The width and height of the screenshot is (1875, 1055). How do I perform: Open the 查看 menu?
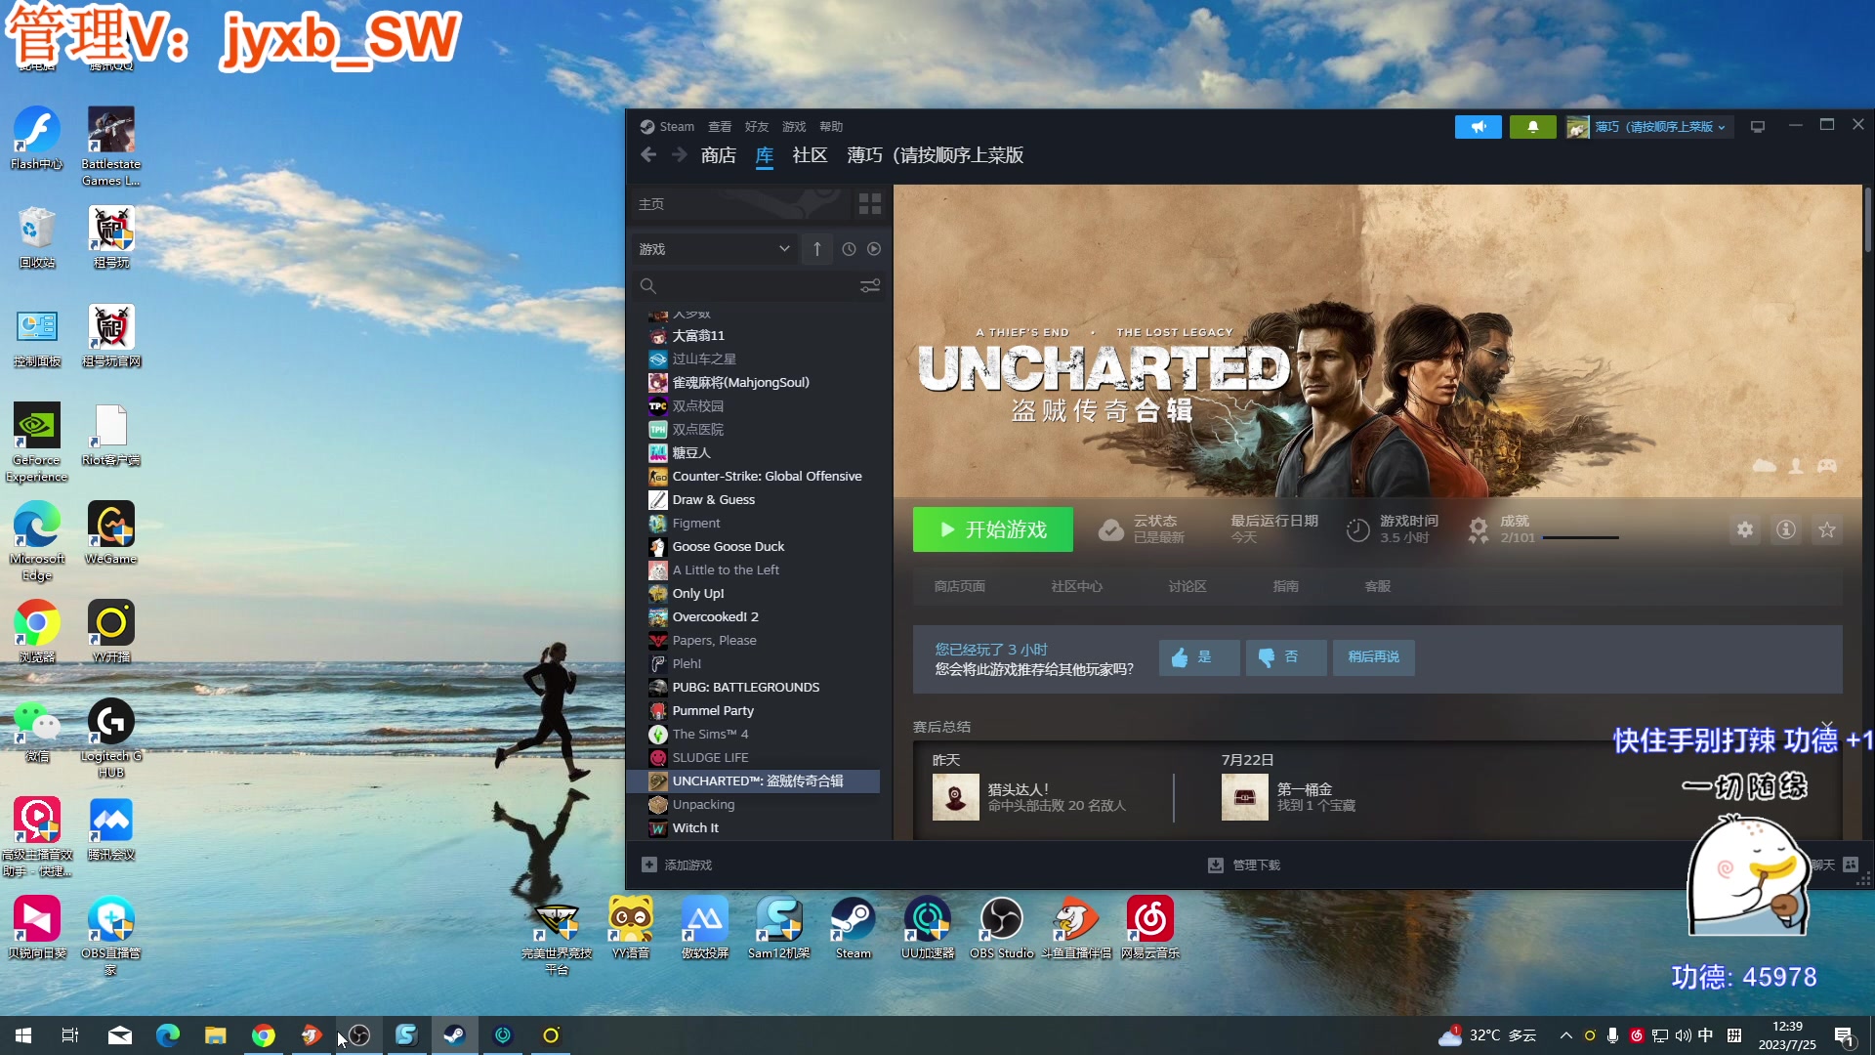[x=720, y=127]
